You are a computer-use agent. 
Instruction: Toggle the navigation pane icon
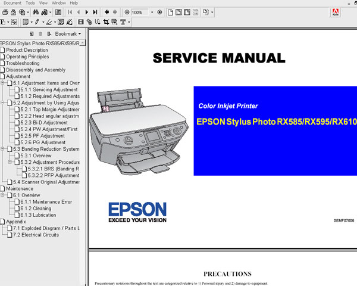tap(58, 12)
